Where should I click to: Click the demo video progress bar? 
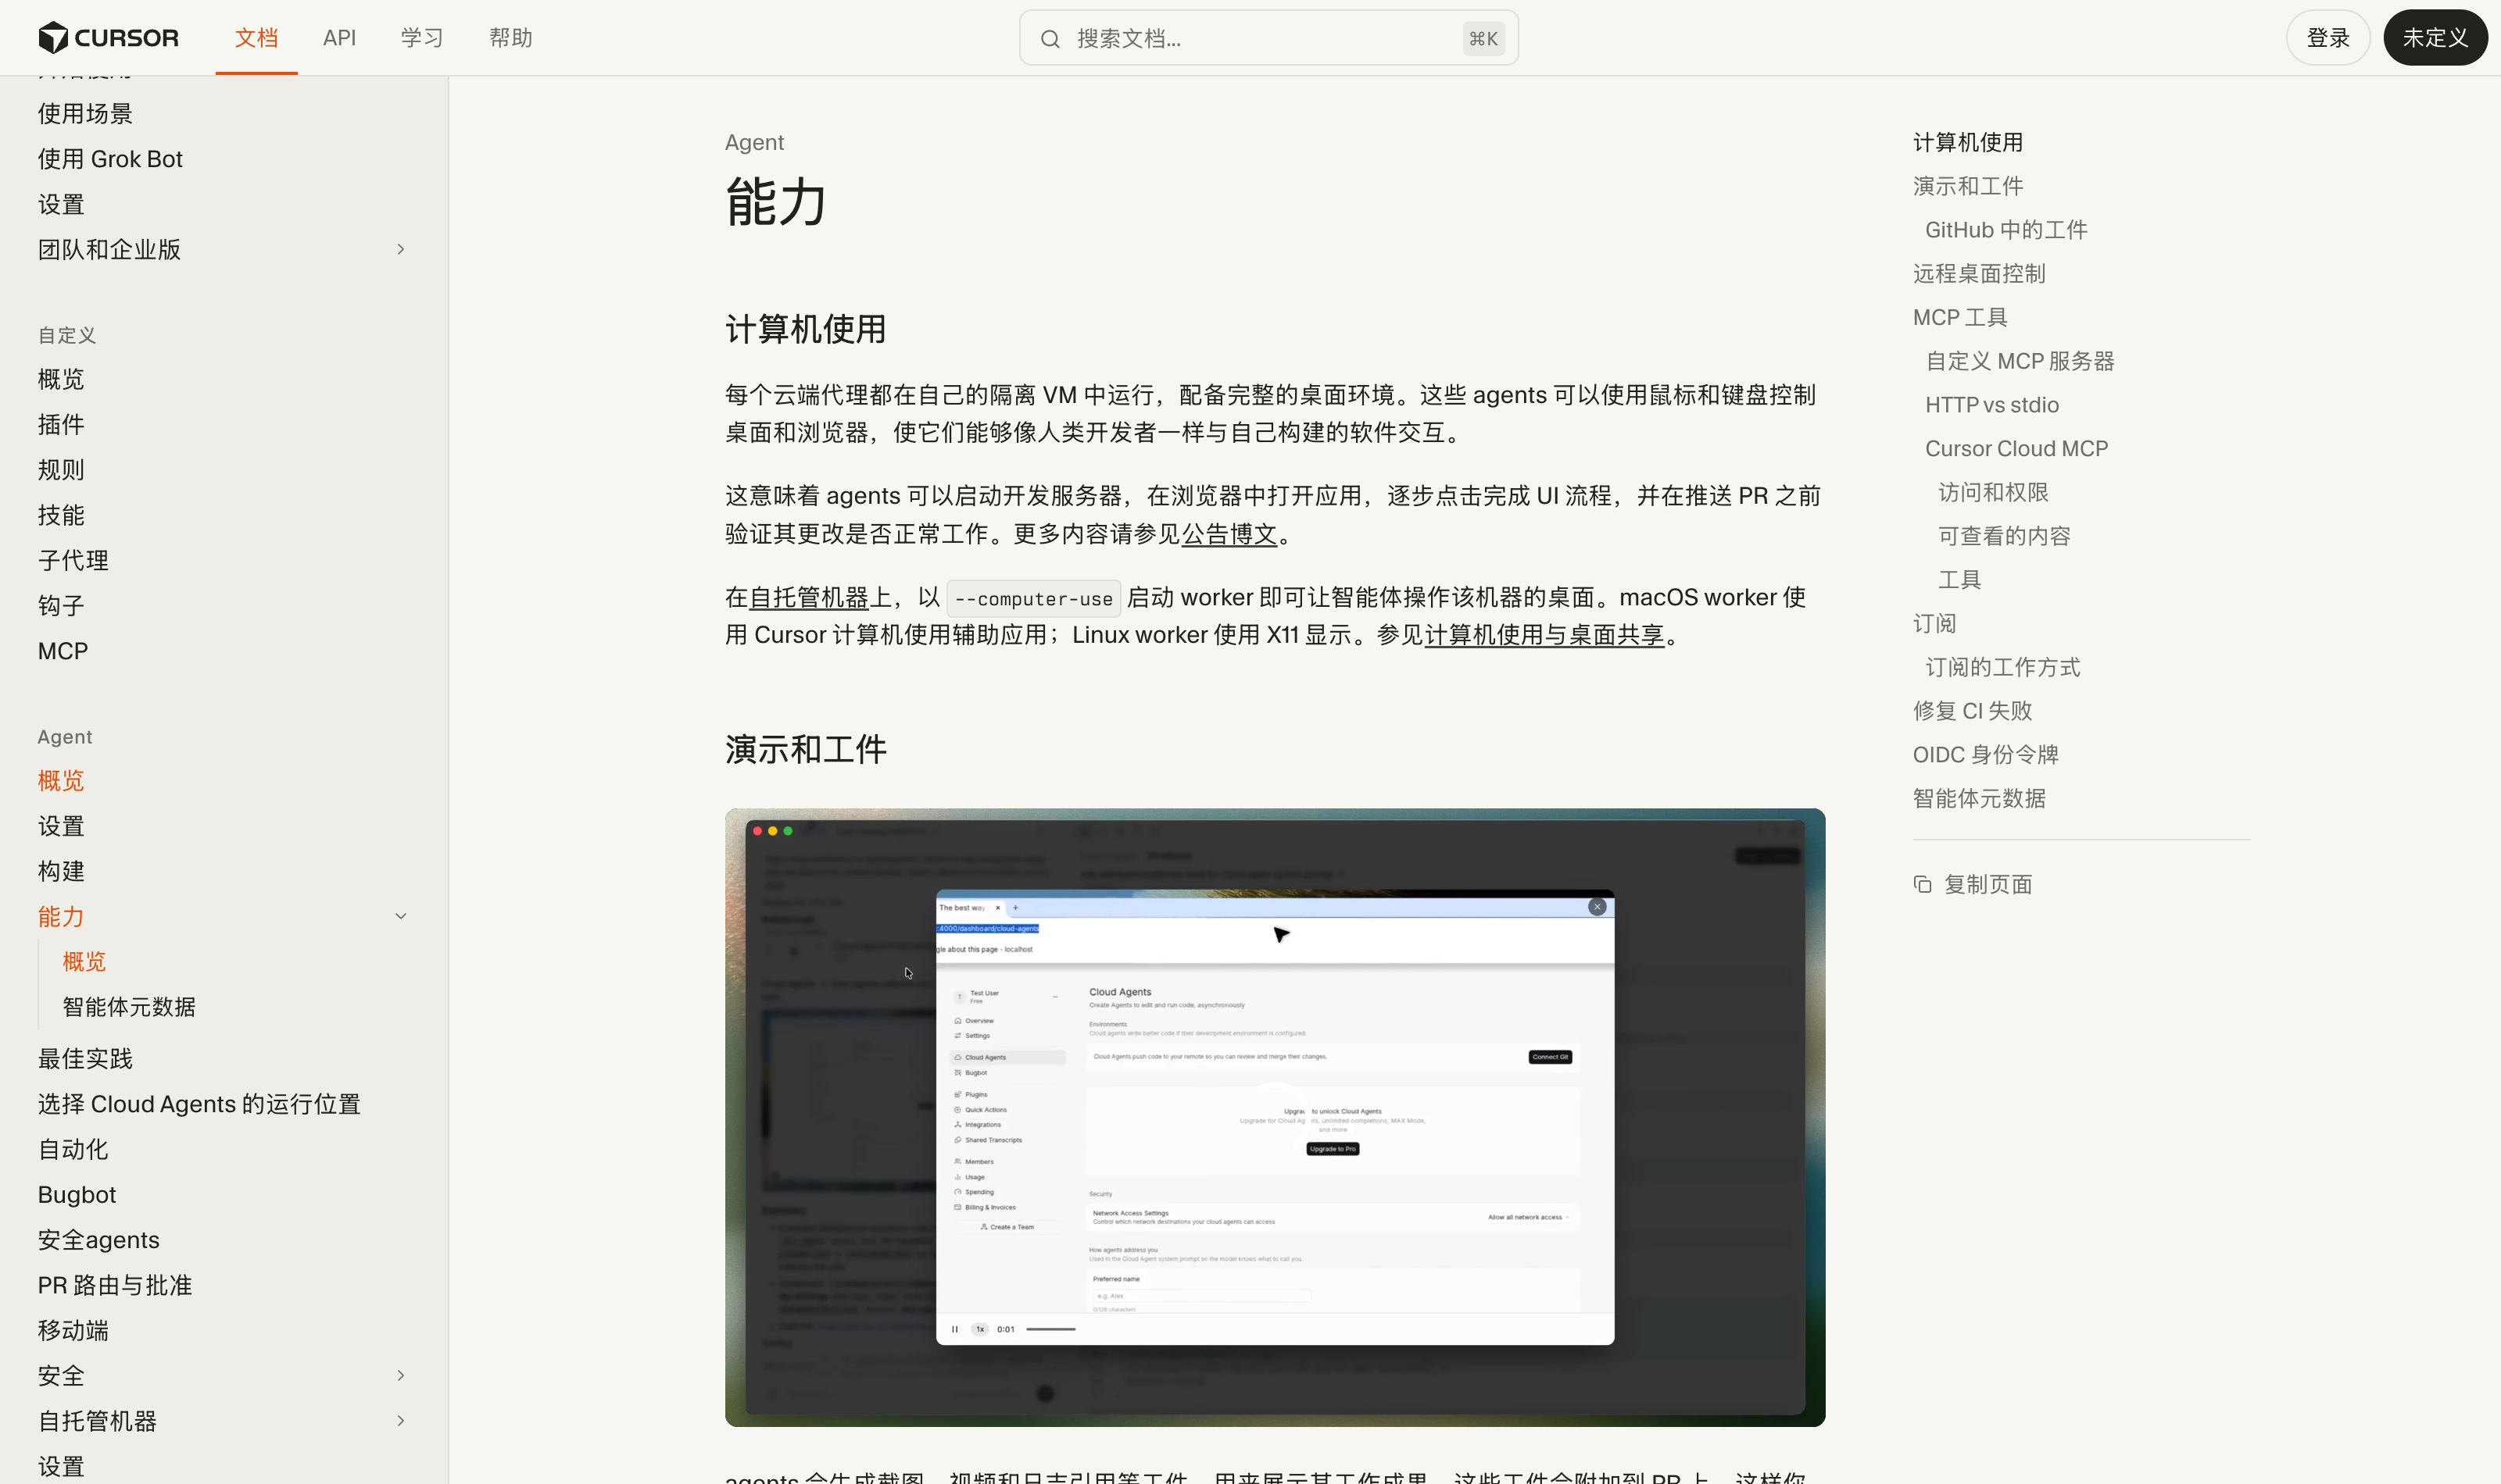(1050, 1329)
